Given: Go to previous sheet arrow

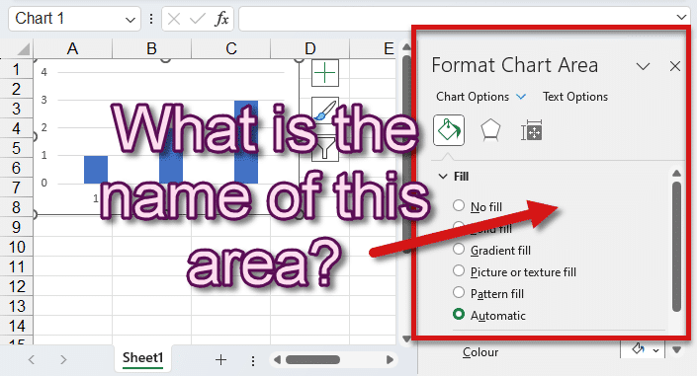Looking at the screenshot, I should tap(31, 359).
